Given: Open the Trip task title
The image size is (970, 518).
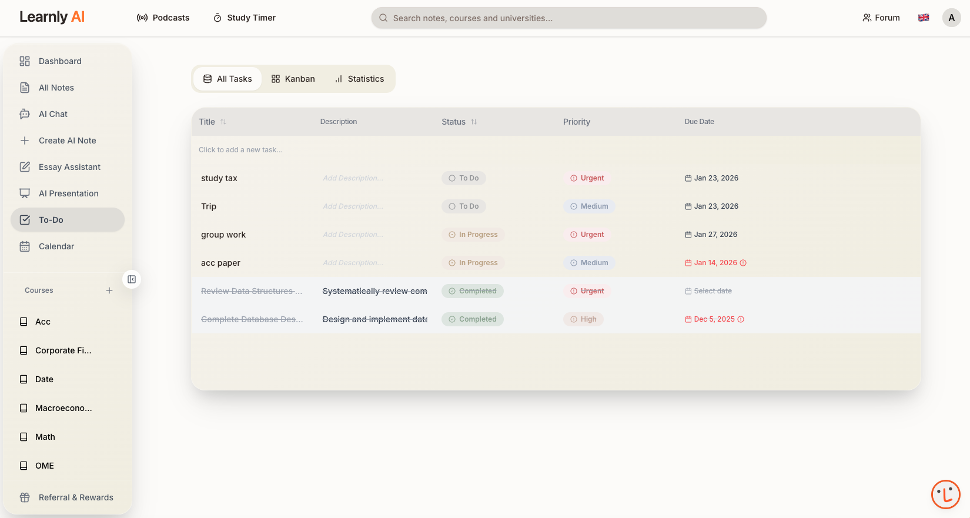Looking at the screenshot, I should [x=209, y=206].
